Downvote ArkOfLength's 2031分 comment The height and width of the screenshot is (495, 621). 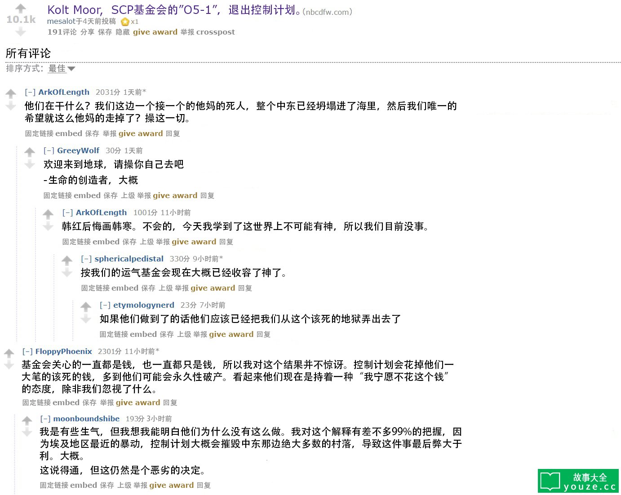(x=11, y=106)
